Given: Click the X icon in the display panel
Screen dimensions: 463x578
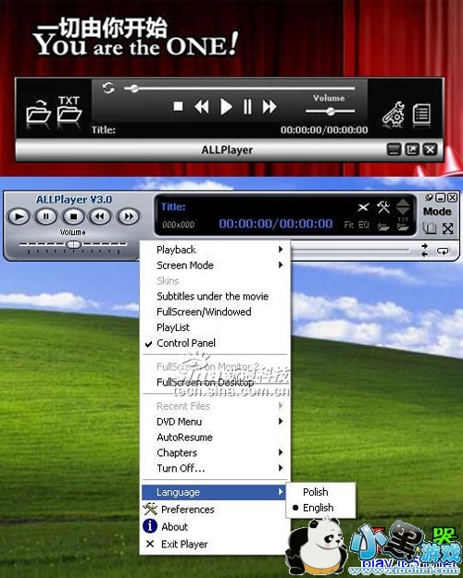Looking at the screenshot, I should pyautogui.click(x=363, y=207).
